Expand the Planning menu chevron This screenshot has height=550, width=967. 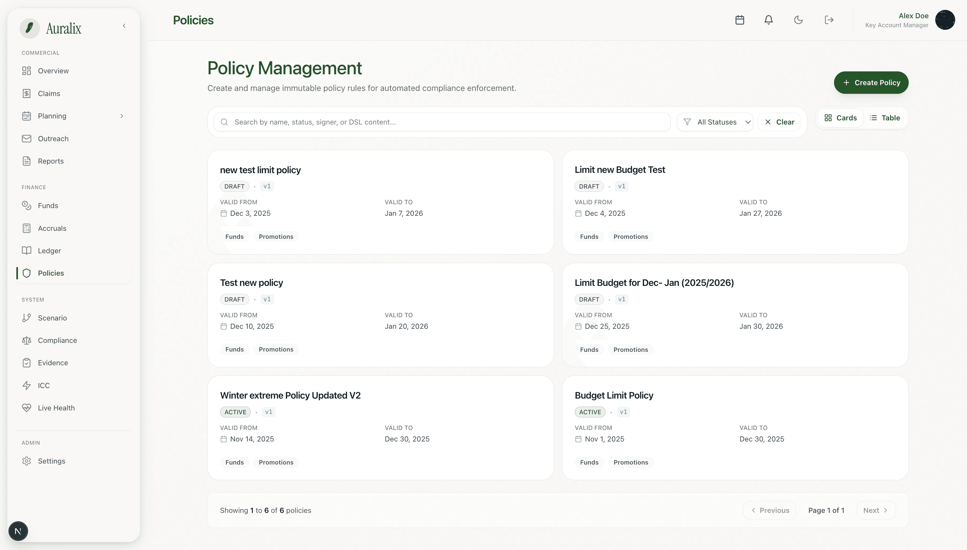pos(122,116)
